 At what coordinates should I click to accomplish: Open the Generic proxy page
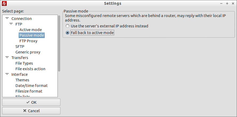click(x=28, y=52)
